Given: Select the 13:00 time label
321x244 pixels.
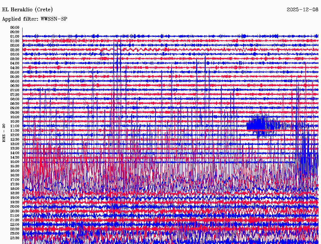Looking at the screenshot, I should point(15,144).
